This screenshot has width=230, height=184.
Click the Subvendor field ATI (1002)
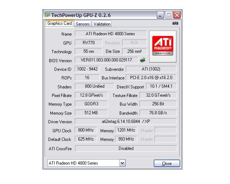pyautogui.click(x=151, y=69)
